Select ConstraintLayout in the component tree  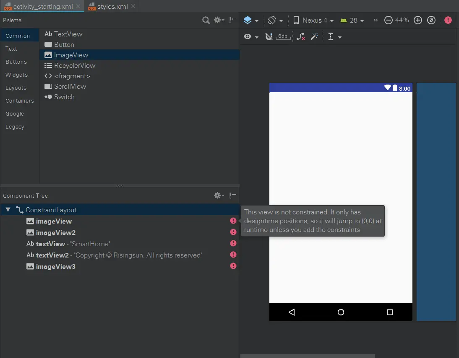120,210
